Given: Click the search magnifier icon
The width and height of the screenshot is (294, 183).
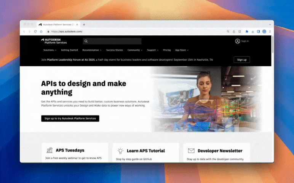Looking at the screenshot, I should pyautogui.click(x=86, y=41).
